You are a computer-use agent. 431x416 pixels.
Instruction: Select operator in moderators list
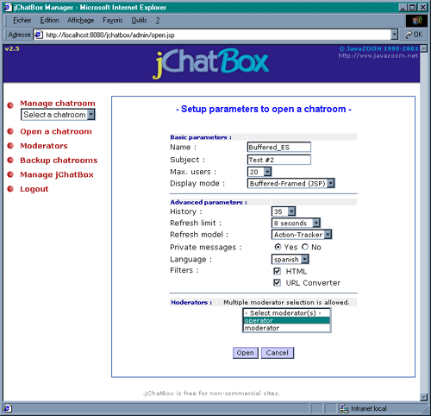287,320
